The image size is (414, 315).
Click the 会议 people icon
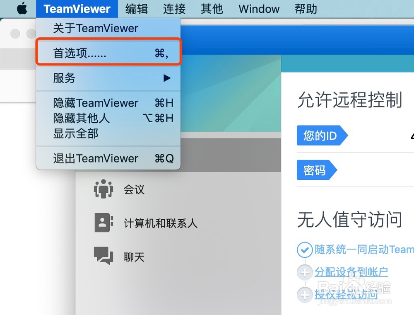(103, 189)
